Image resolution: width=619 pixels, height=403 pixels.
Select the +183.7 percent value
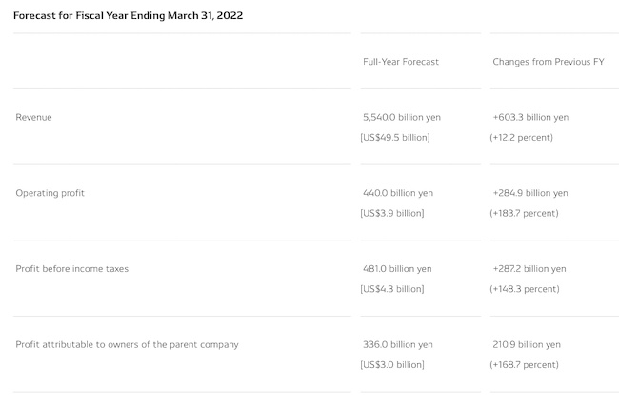click(526, 213)
